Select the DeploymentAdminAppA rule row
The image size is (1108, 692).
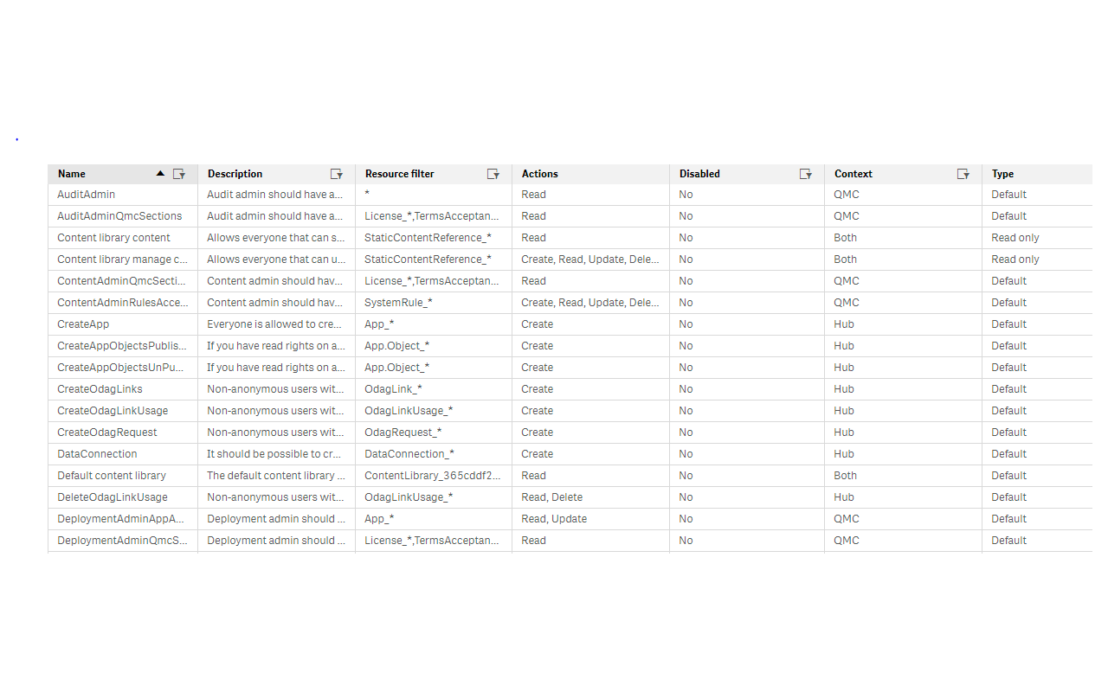(121, 518)
